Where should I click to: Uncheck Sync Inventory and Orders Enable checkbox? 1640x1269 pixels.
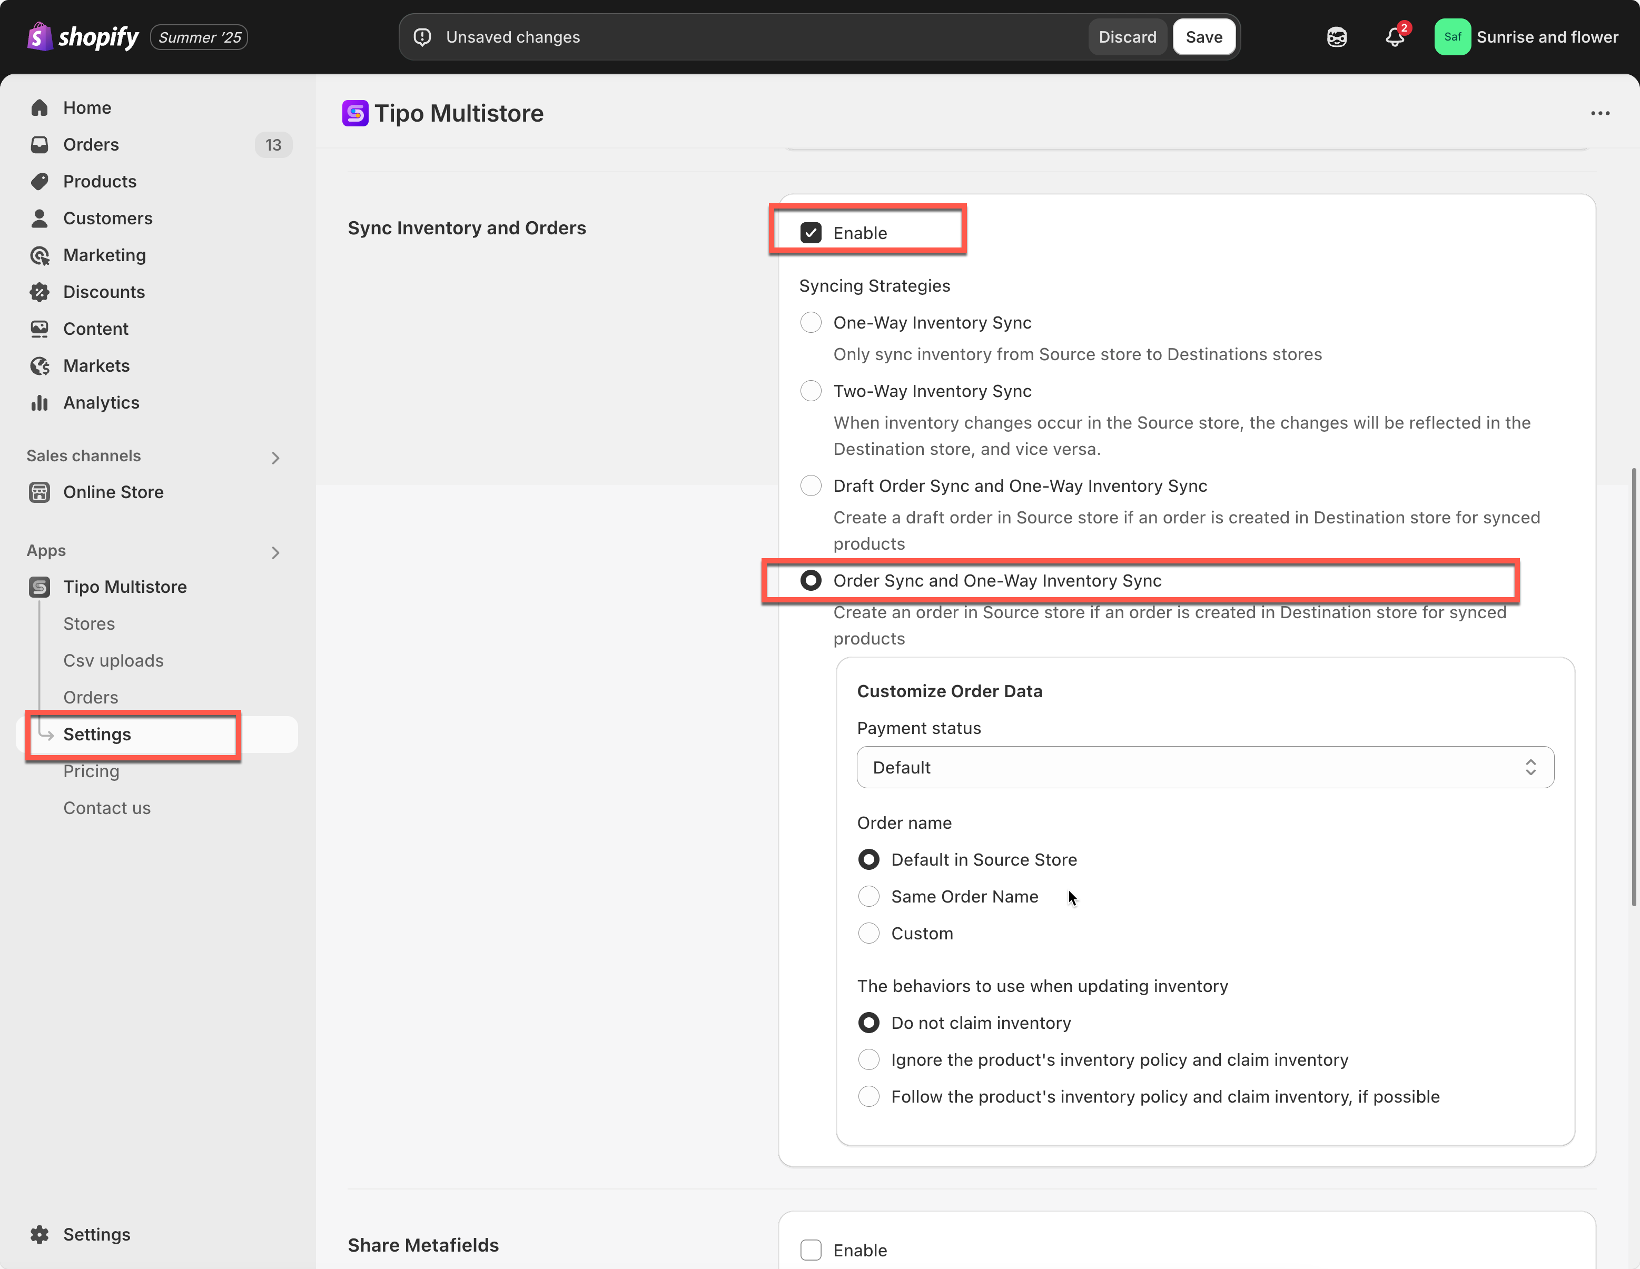pyautogui.click(x=811, y=233)
